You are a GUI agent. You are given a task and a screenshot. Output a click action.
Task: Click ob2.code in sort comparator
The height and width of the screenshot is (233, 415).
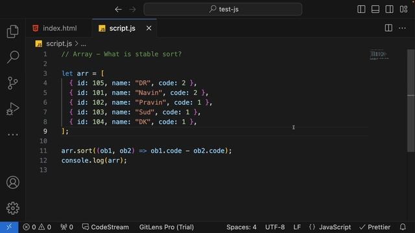click(209, 151)
